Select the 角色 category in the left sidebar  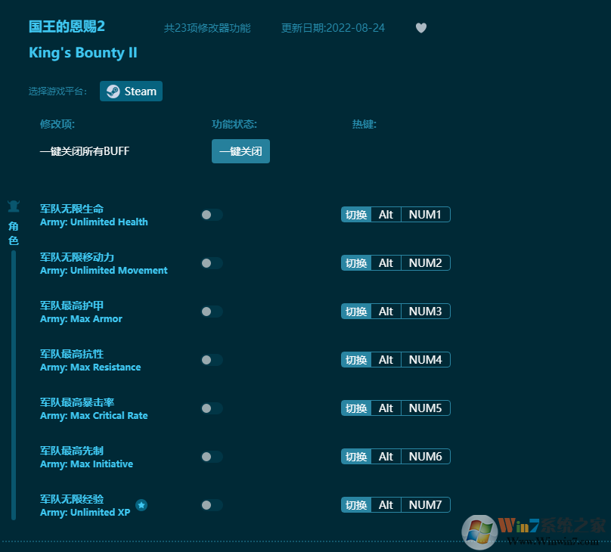point(12,233)
